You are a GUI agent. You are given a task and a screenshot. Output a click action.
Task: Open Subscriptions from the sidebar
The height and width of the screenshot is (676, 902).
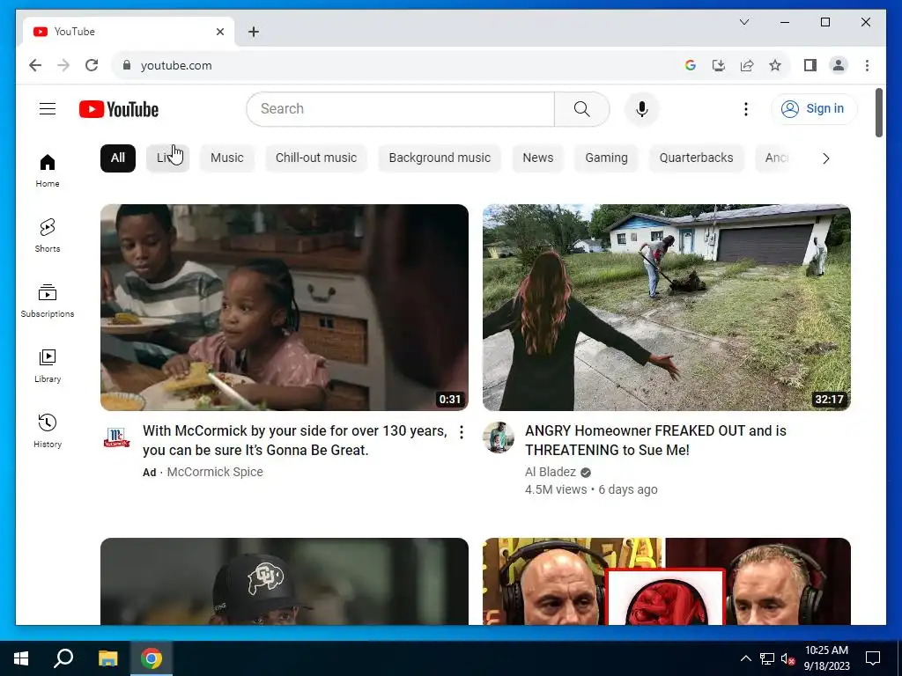(48, 301)
